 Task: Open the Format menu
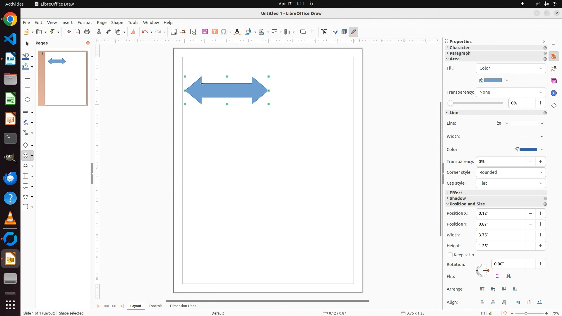[x=85, y=23]
